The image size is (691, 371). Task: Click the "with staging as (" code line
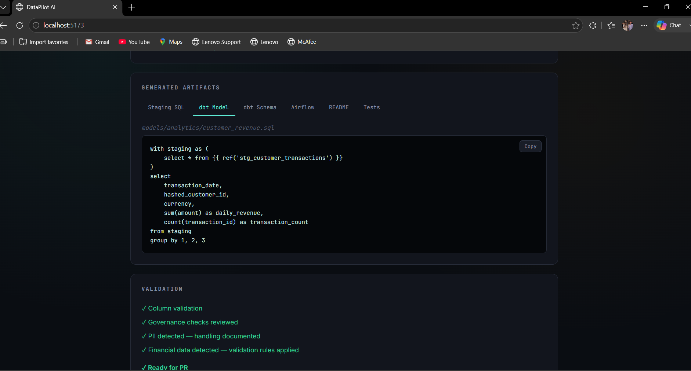point(179,149)
